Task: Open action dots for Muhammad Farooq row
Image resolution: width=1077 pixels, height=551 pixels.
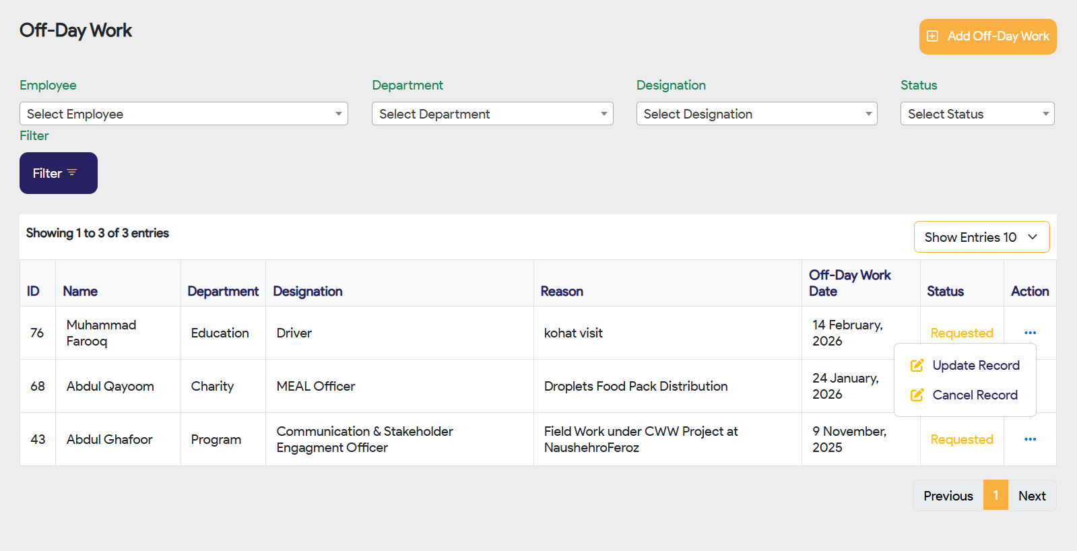Action: pos(1030,333)
